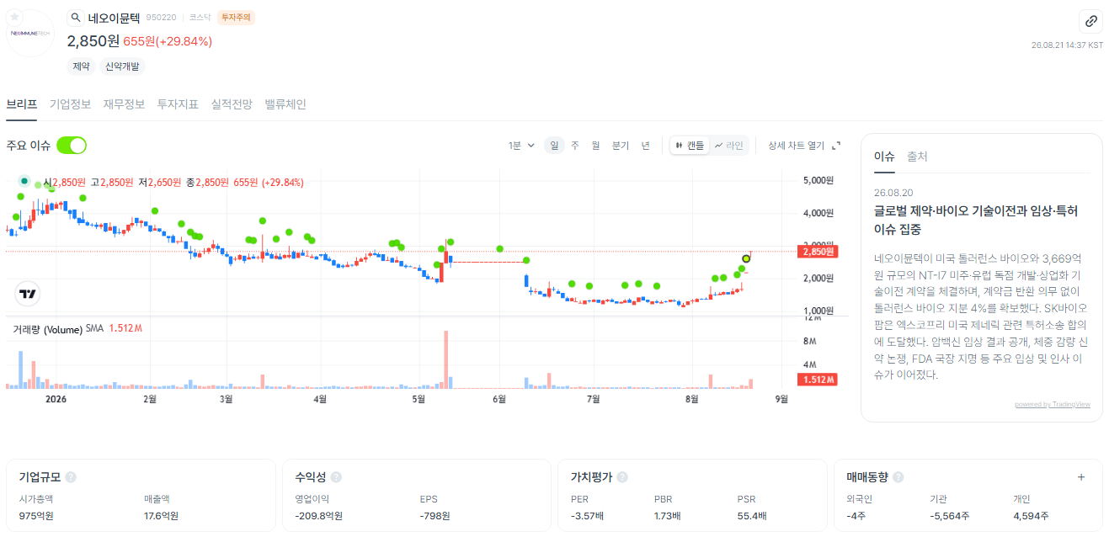
Task: Select the 이슈 tab in the news panel
Action: click(x=884, y=157)
